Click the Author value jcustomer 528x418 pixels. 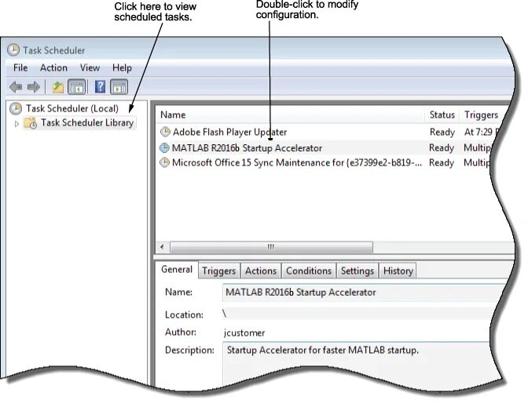coord(244,333)
